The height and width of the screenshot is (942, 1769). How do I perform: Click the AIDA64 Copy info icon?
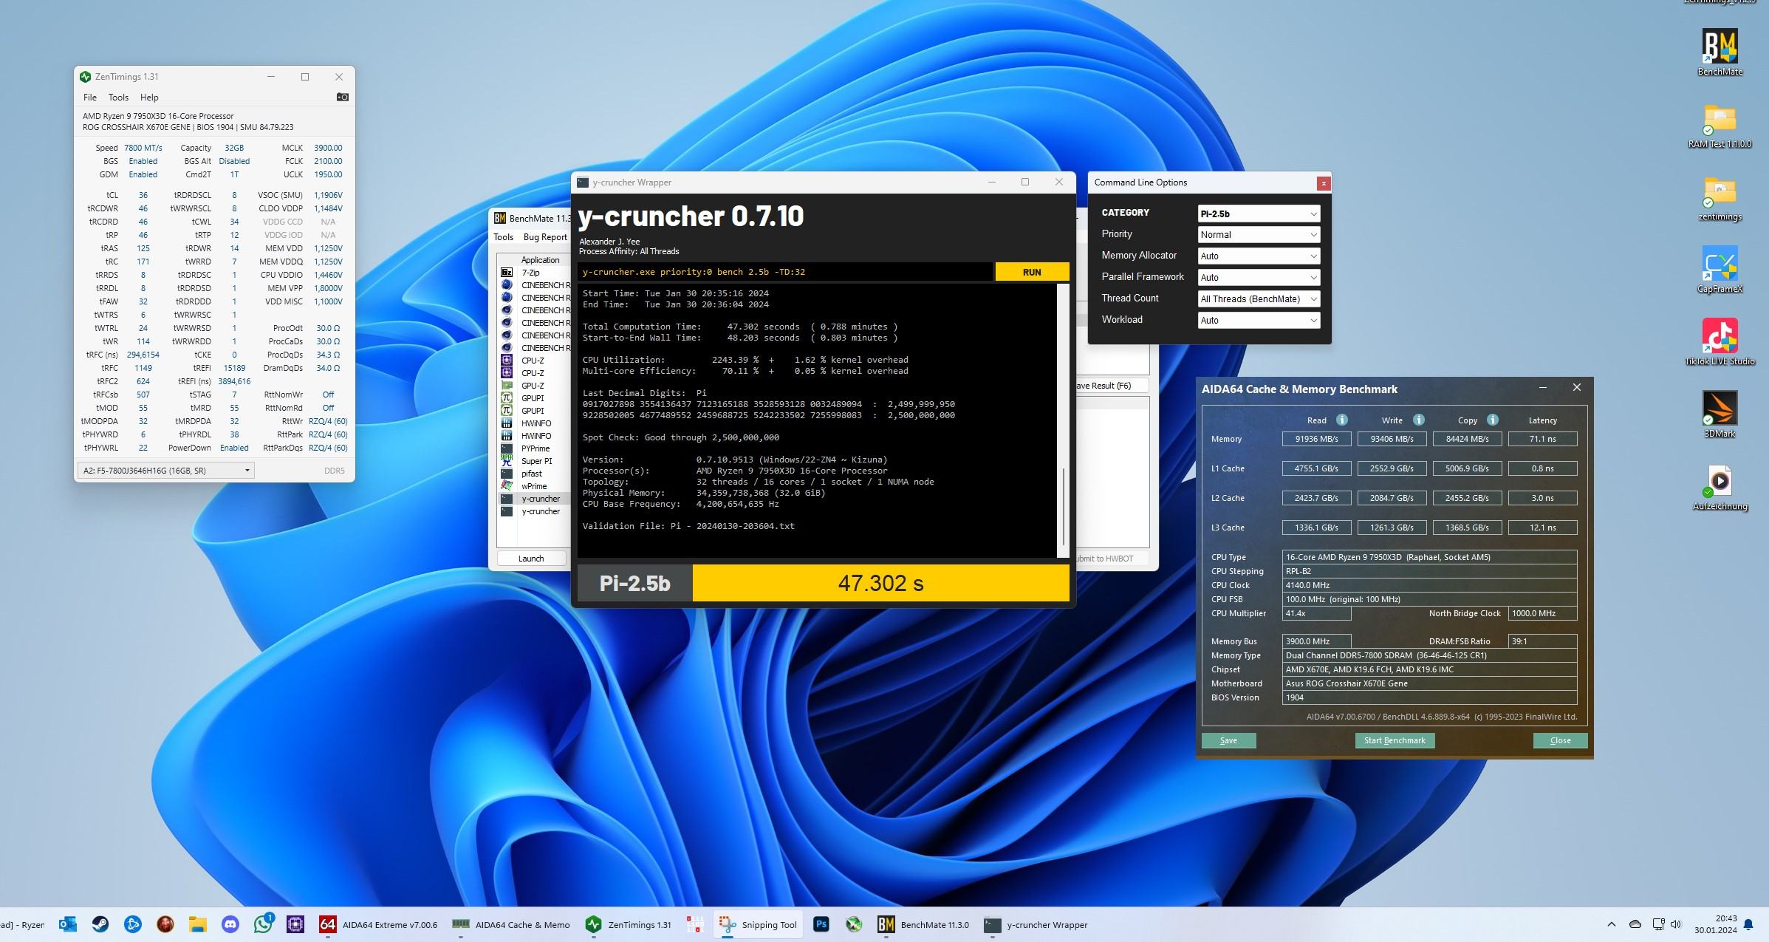[1492, 420]
